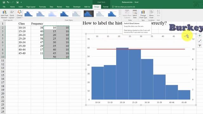Select the cell containing '45-49'
The height and width of the screenshot is (114, 203).
coord(24,53)
